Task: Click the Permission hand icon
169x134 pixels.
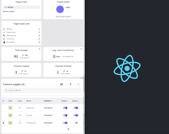Action: [x=4, y=42]
